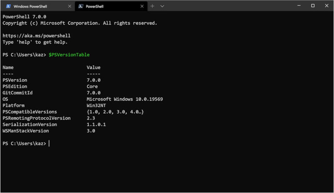Close the PowerShell tab
The width and height of the screenshot is (334, 193).
pos(142,6)
